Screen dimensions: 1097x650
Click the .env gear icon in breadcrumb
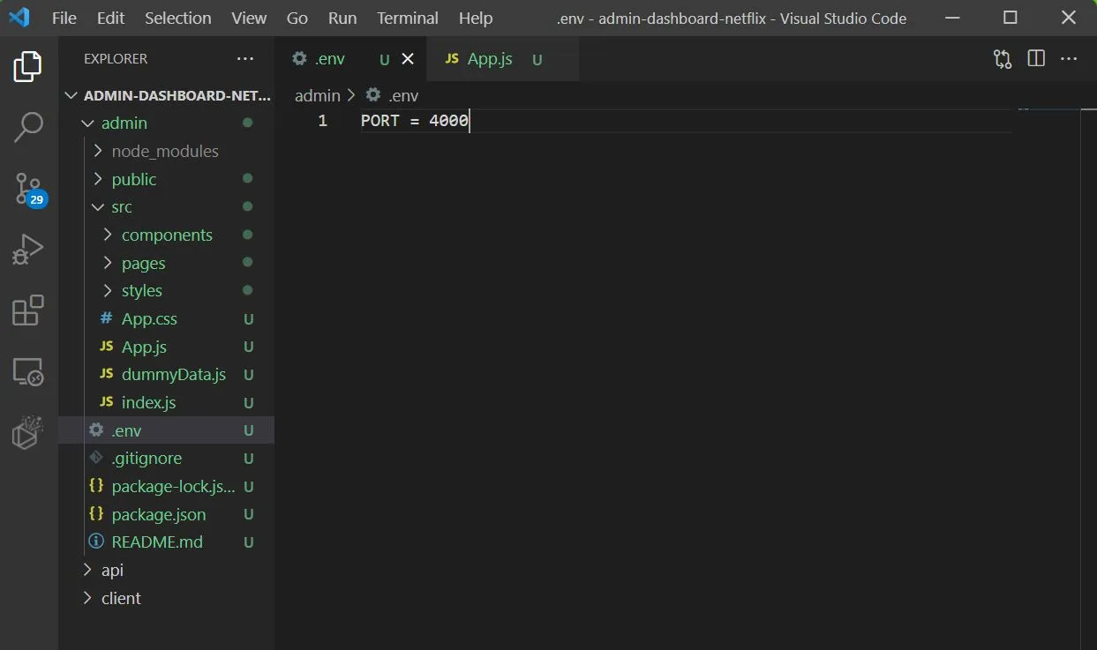(x=373, y=95)
